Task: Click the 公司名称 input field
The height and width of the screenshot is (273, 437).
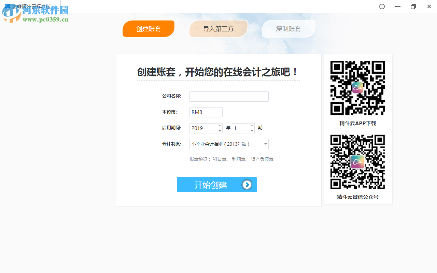Action: 229,96
